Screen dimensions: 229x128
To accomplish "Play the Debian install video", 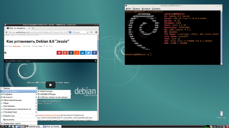I will pyautogui.click(x=51, y=85).
